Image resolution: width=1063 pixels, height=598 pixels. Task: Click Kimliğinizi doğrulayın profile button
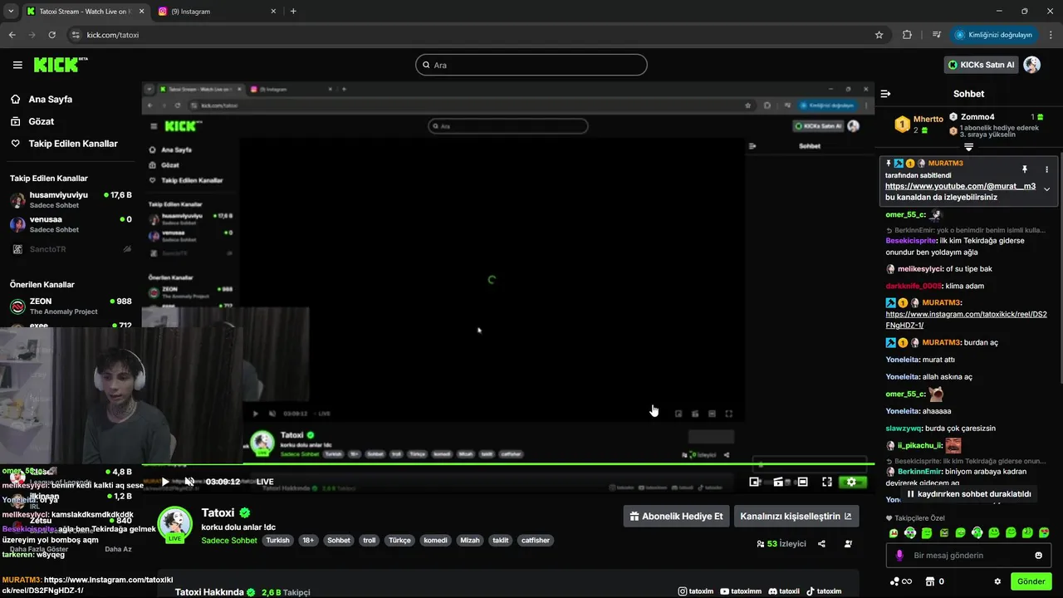click(994, 35)
